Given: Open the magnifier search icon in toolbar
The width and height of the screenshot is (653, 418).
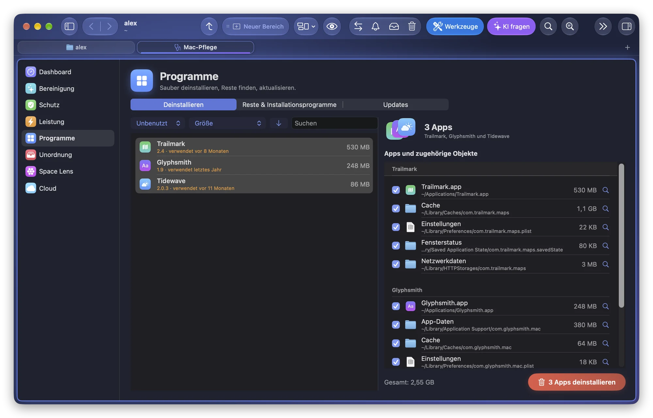Looking at the screenshot, I should [x=548, y=26].
